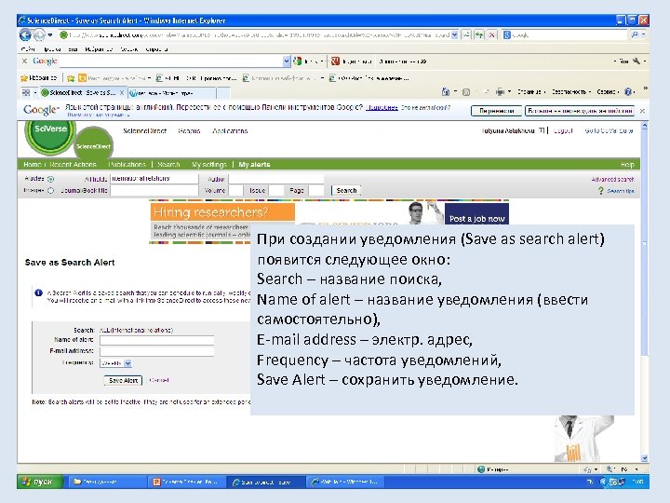This screenshot has width=670, height=503.
Task: Click the never translate English button
Action: pos(580,111)
